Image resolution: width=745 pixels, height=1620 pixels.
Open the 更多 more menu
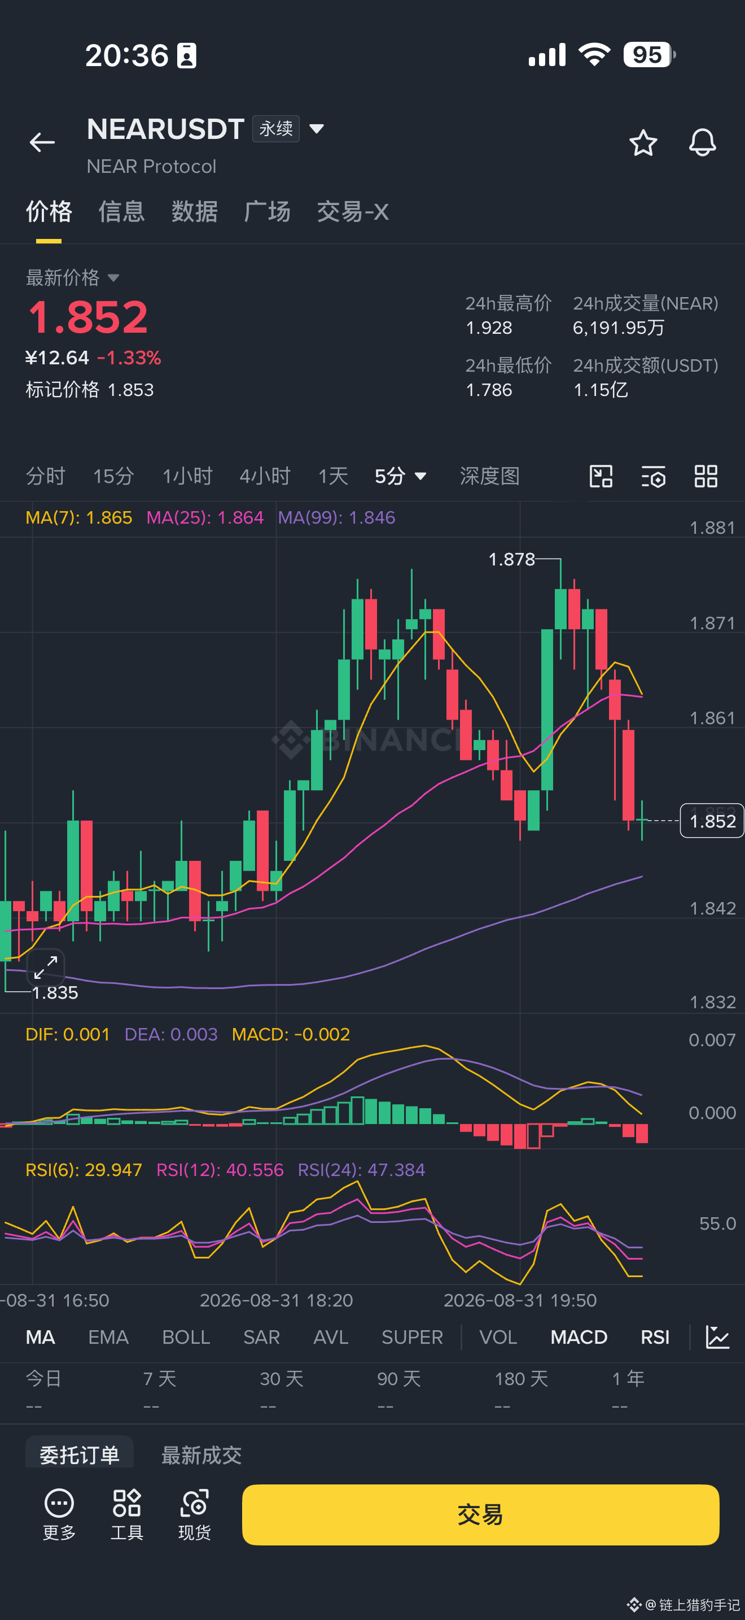pyautogui.click(x=59, y=1514)
